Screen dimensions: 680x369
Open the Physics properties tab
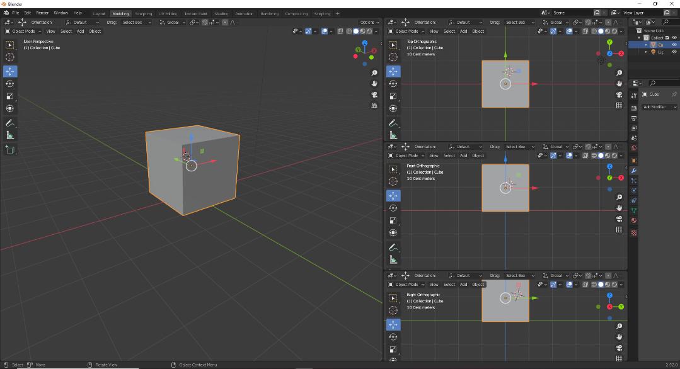coord(634,191)
